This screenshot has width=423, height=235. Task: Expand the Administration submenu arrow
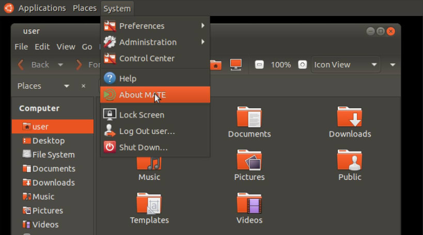[203, 42]
